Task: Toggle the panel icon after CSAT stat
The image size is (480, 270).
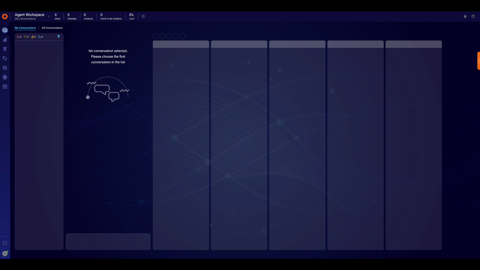Action: (143, 16)
